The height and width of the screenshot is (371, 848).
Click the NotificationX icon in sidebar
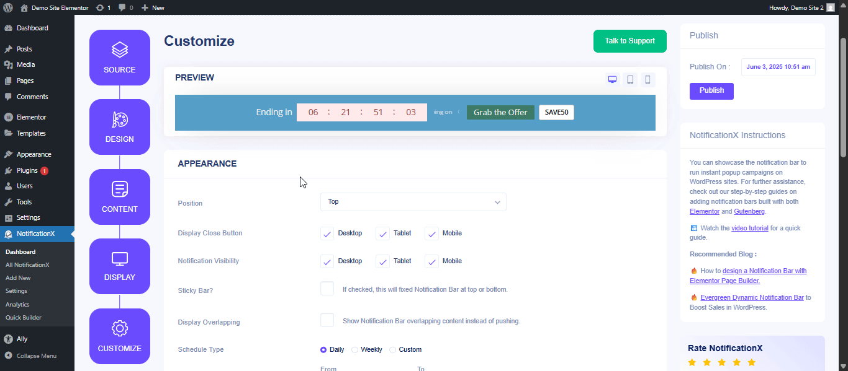(8, 234)
